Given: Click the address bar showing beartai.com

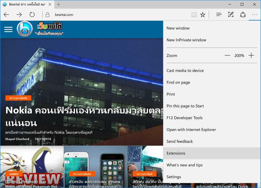Looking at the screenshot, I should (116, 15).
